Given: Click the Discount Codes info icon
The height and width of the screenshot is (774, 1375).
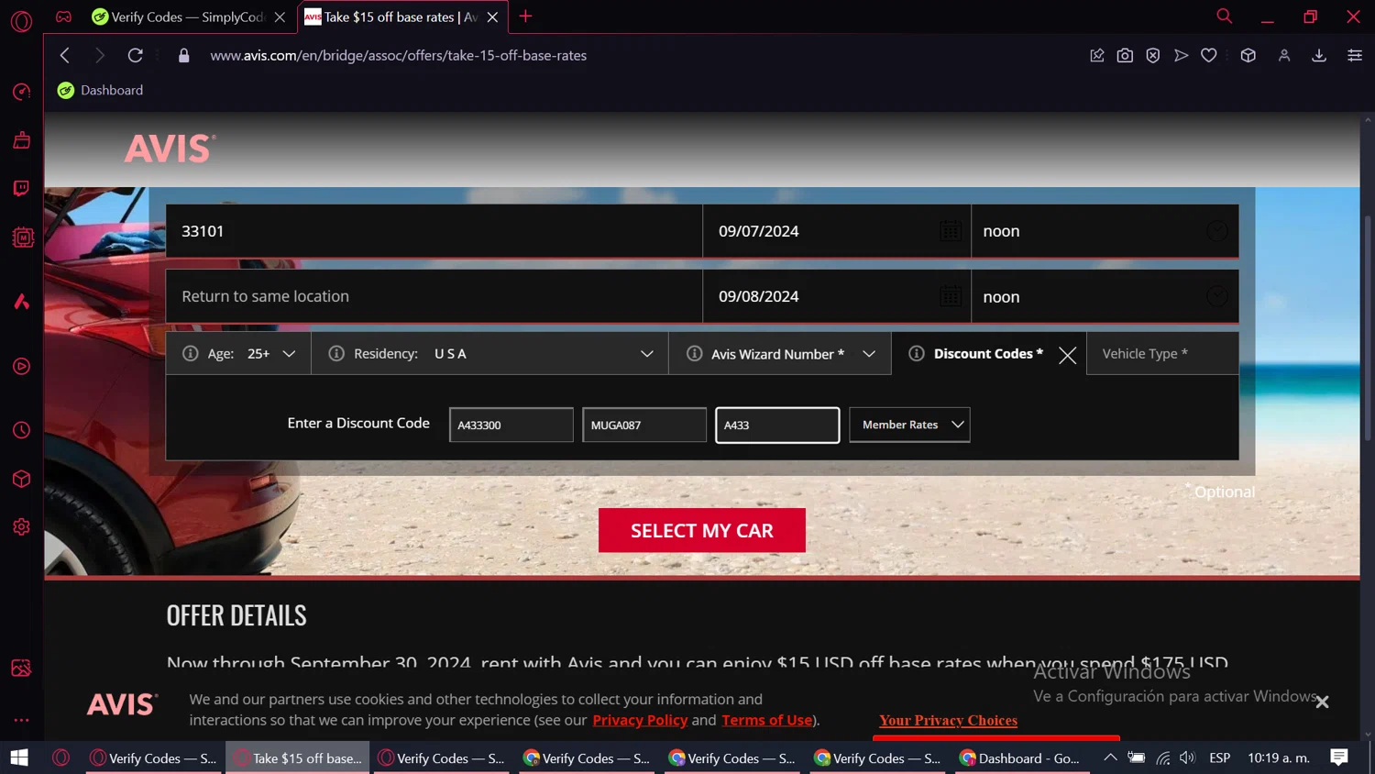Looking at the screenshot, I should [917, 353].
